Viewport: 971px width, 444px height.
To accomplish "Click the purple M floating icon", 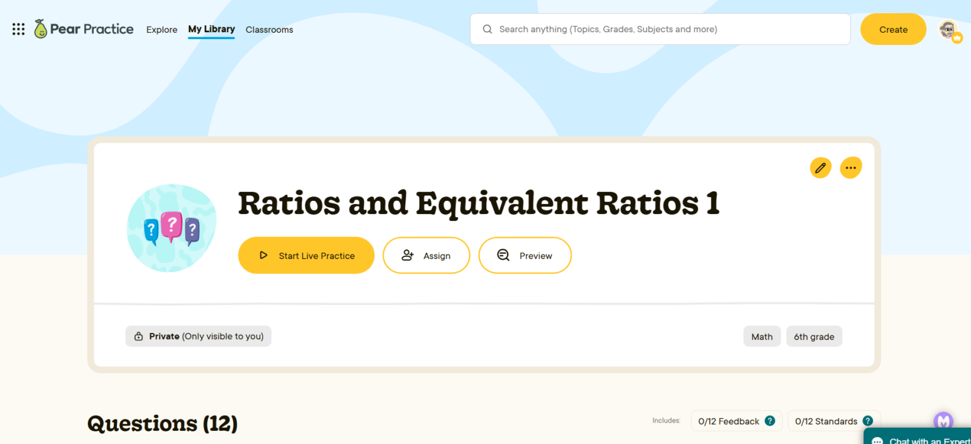I will [943, 421].
